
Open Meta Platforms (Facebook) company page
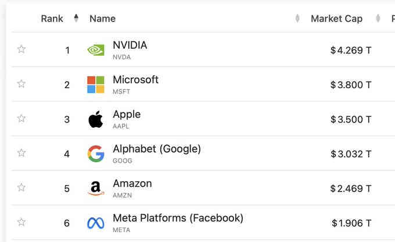pyautogui.click(x=178, y=218)
